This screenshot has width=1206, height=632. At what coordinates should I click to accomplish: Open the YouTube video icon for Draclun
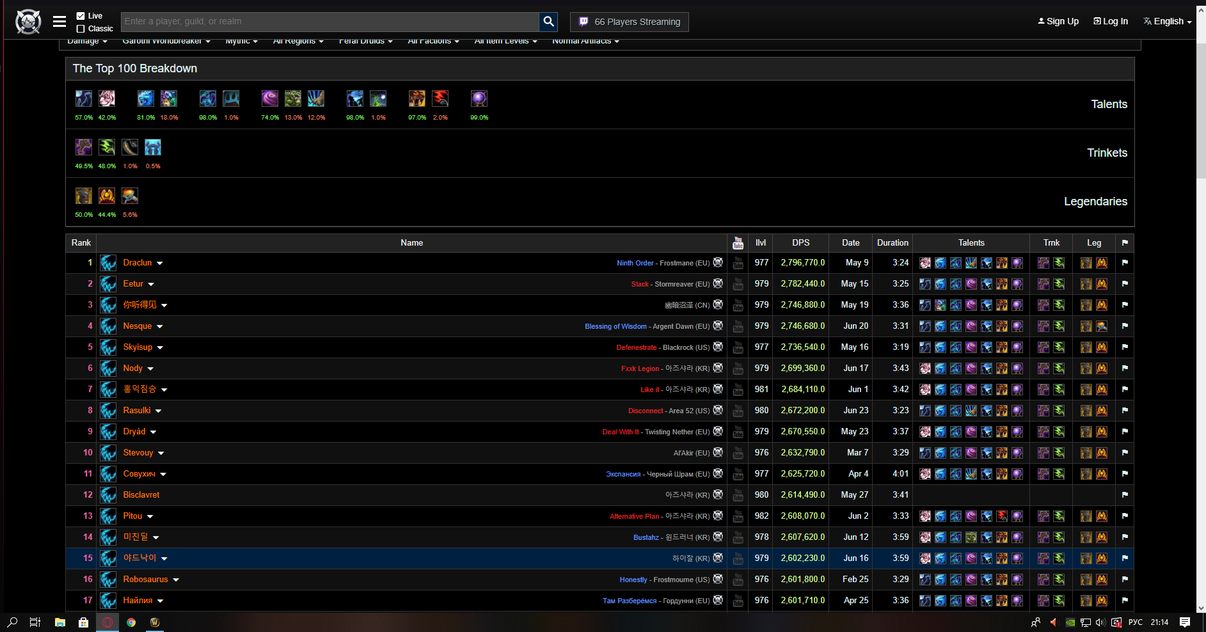(x=738, y=263)
